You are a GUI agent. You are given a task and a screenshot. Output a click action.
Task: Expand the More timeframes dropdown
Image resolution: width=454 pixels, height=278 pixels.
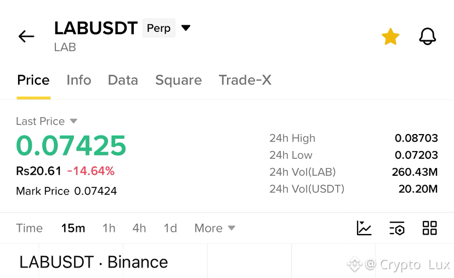(214, 228)
